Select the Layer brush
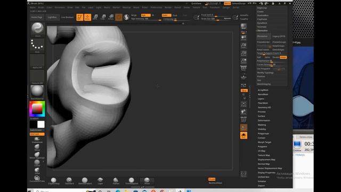 pyautogui.click(x=100, y=181)
